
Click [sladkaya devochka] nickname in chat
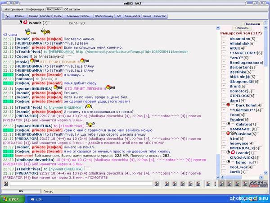pos(35,160)
